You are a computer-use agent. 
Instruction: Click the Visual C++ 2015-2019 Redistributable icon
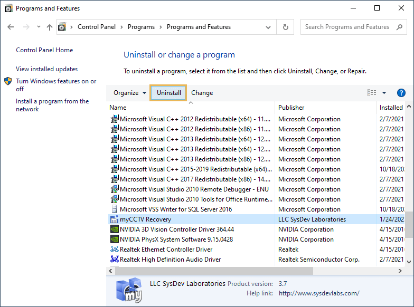click(x=114, y=169)
